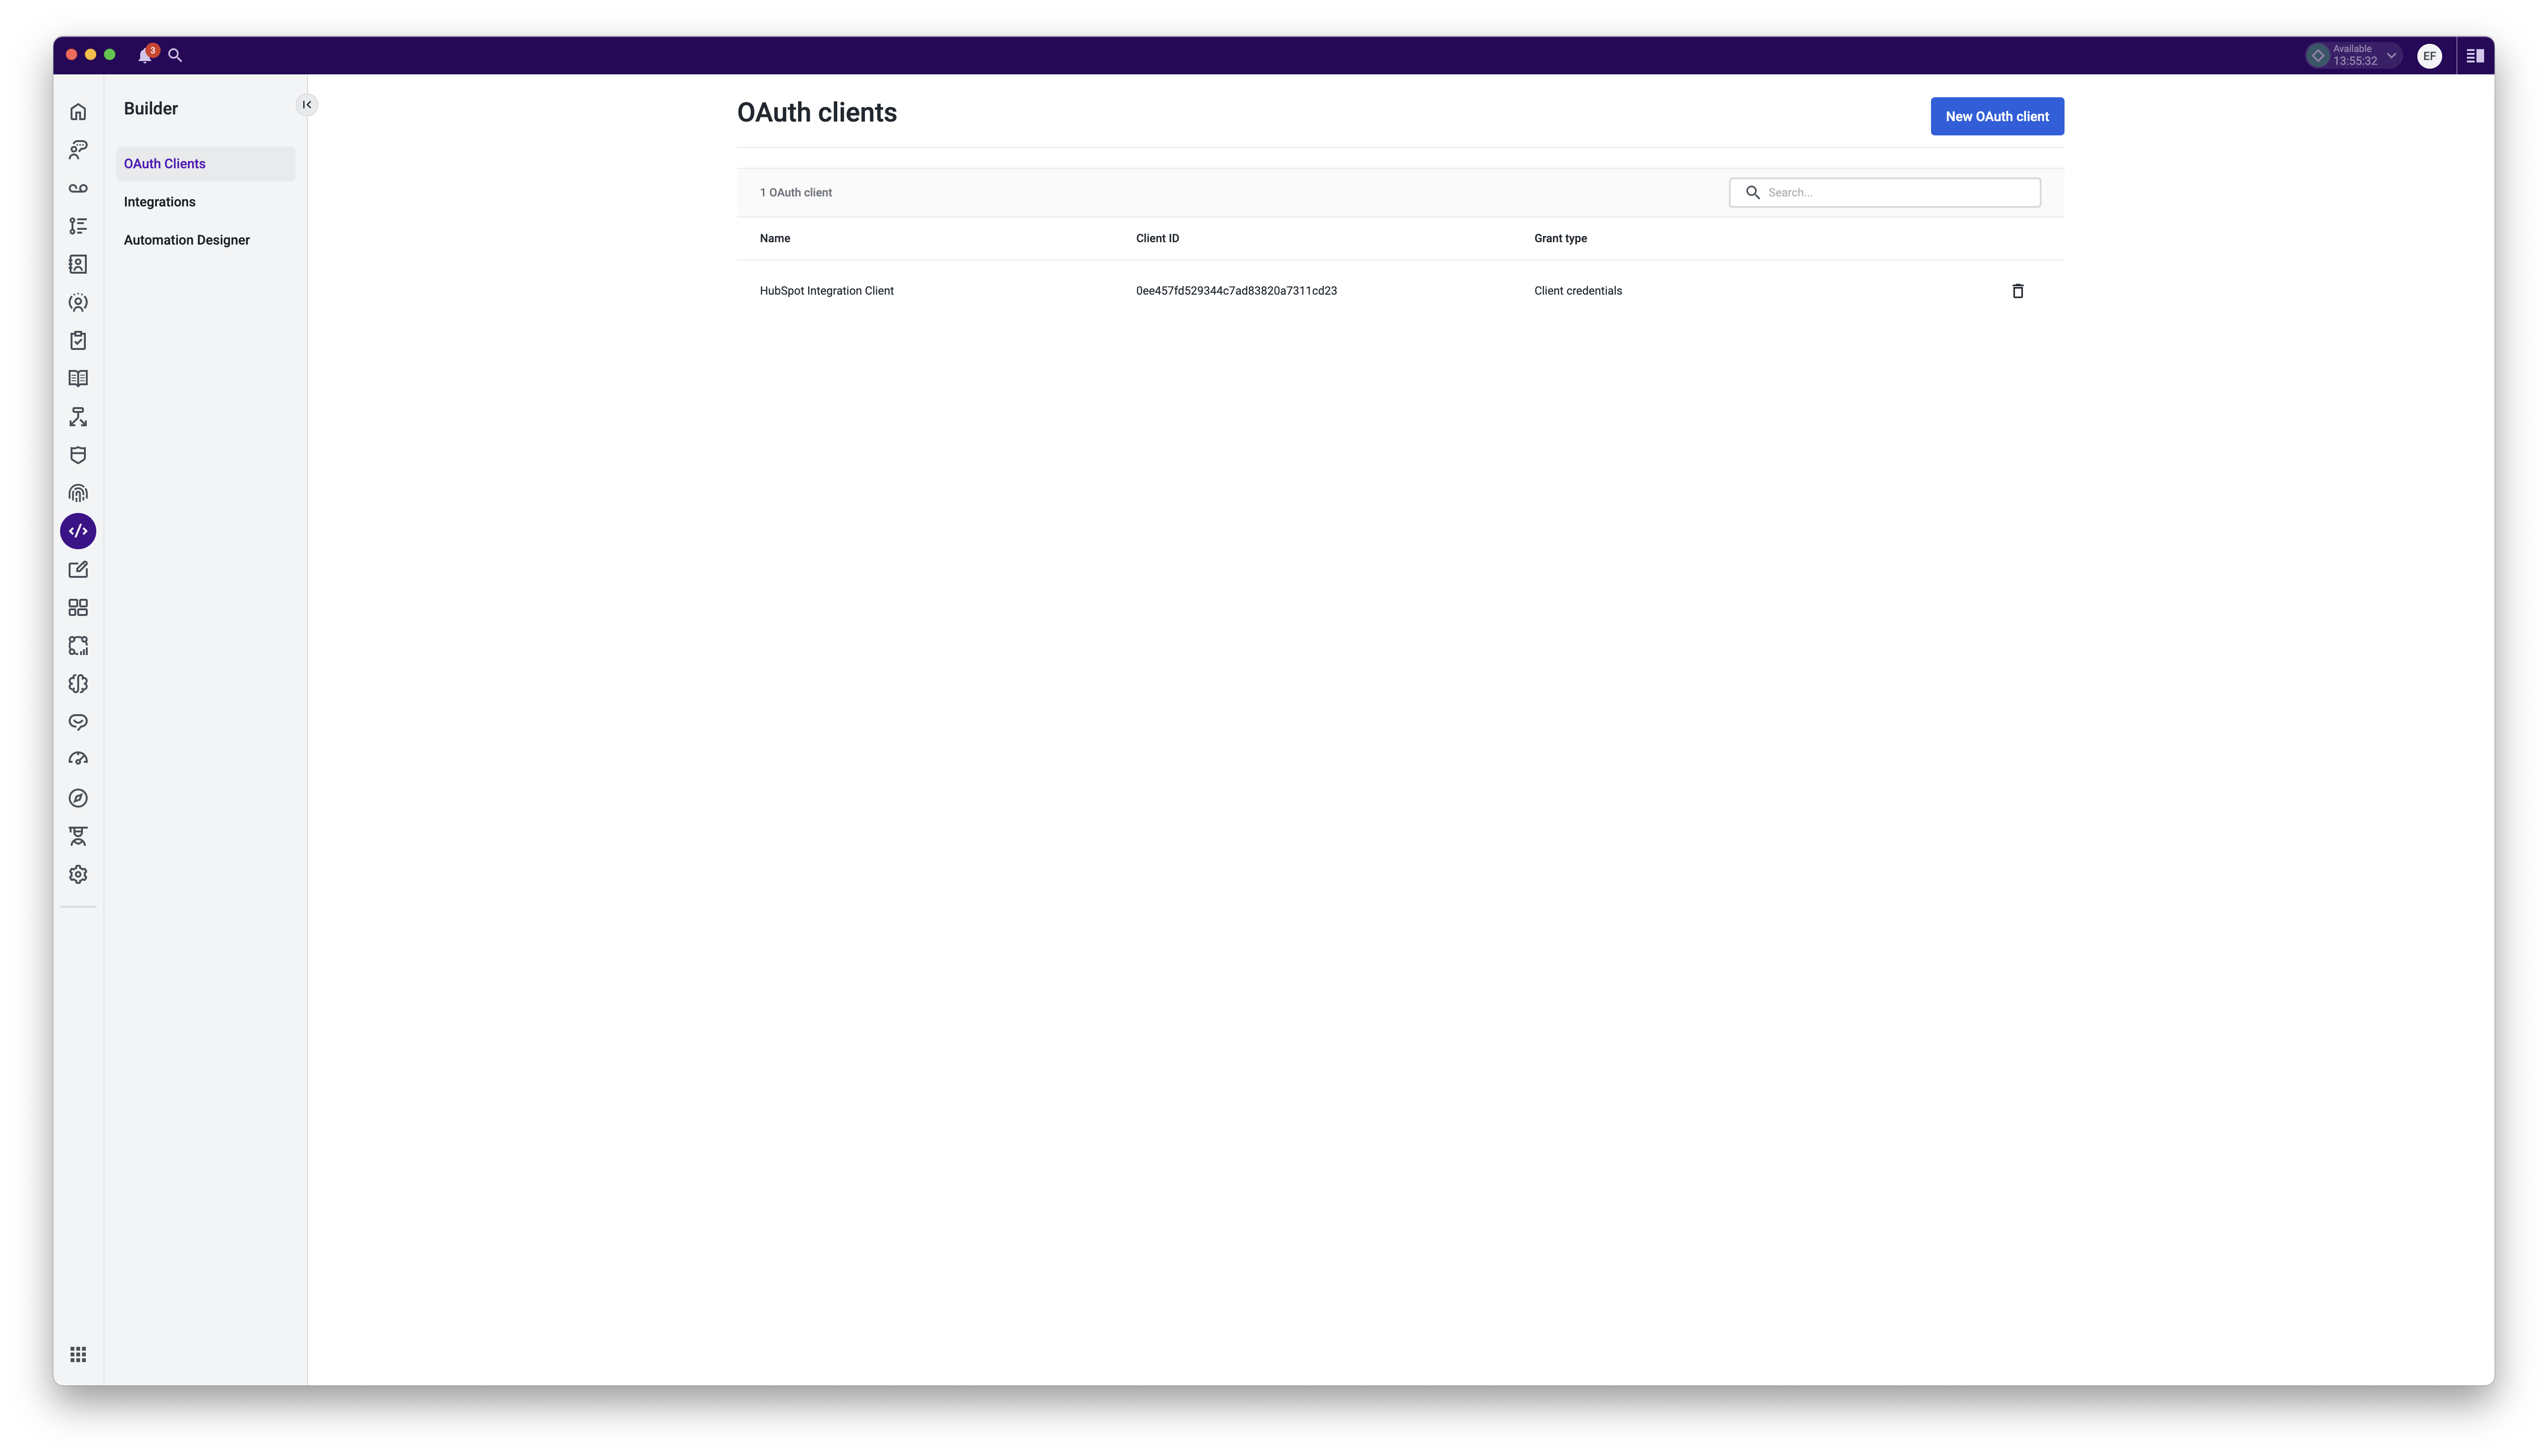Open the fingerprint icon in sidebar
2548x1456 pixels.
[x=78, y=493]
